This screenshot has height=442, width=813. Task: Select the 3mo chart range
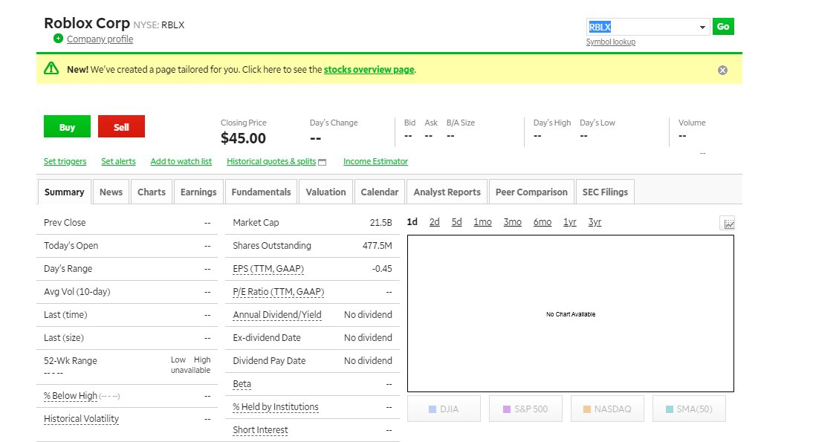[512, 222]
